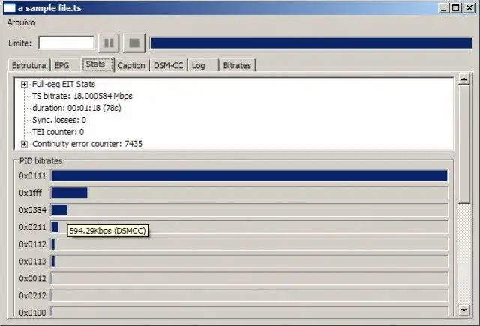Select the Sync. losses: 0 row
Image resolution: width=480 pixels, height=326 pixels.
pos(59,120)
